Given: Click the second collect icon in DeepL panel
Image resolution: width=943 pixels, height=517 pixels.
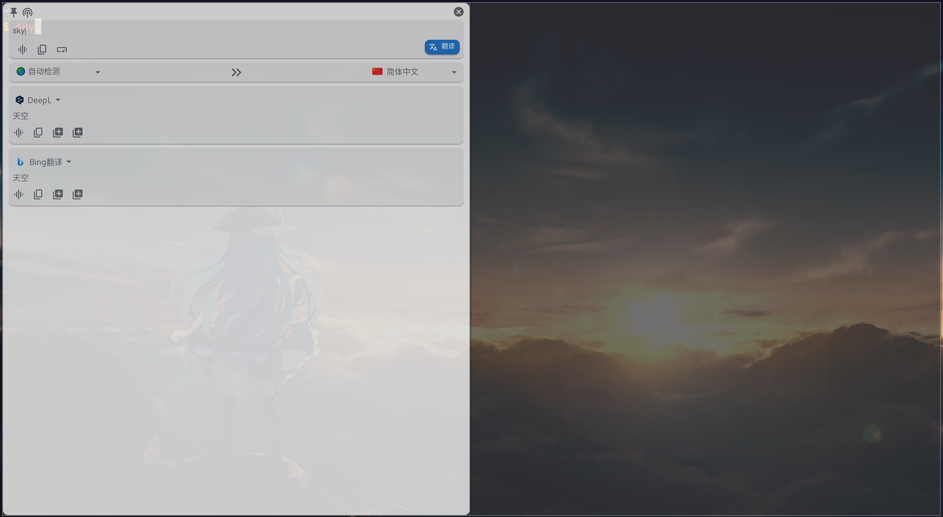Looking at the screenshot, I should [77, 132].
